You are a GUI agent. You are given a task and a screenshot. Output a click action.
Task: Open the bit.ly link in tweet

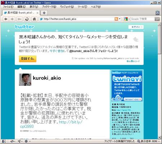(51, 124)
